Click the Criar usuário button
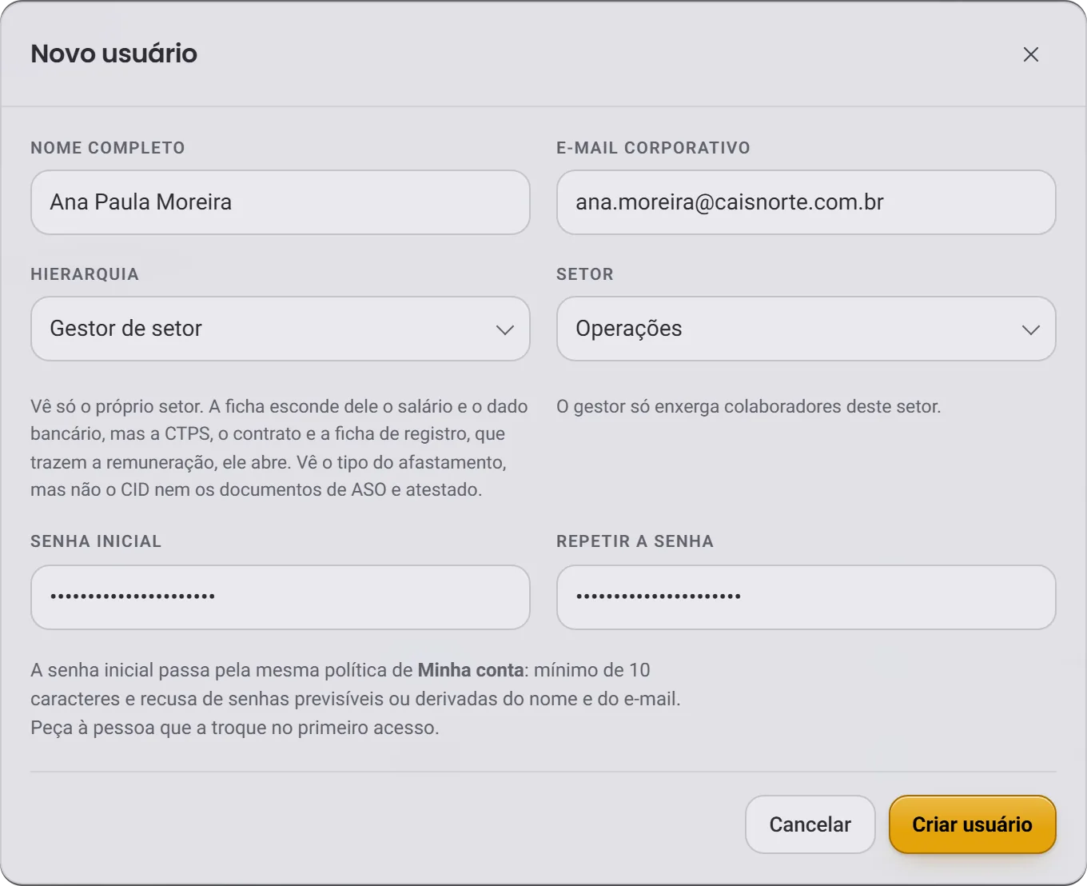Image resolution: width=1087 pixels, height=886 pixels. 973,824
